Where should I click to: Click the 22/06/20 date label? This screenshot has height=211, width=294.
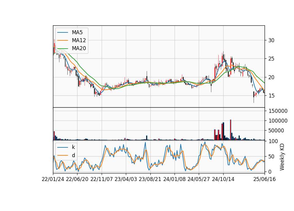tap(77, 179)
